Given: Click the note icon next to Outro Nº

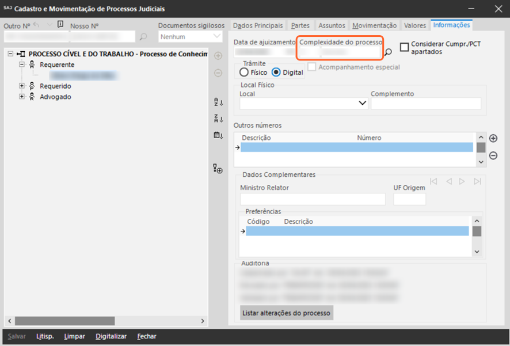Looking at the screenshot, I should [x=60, y=25].
